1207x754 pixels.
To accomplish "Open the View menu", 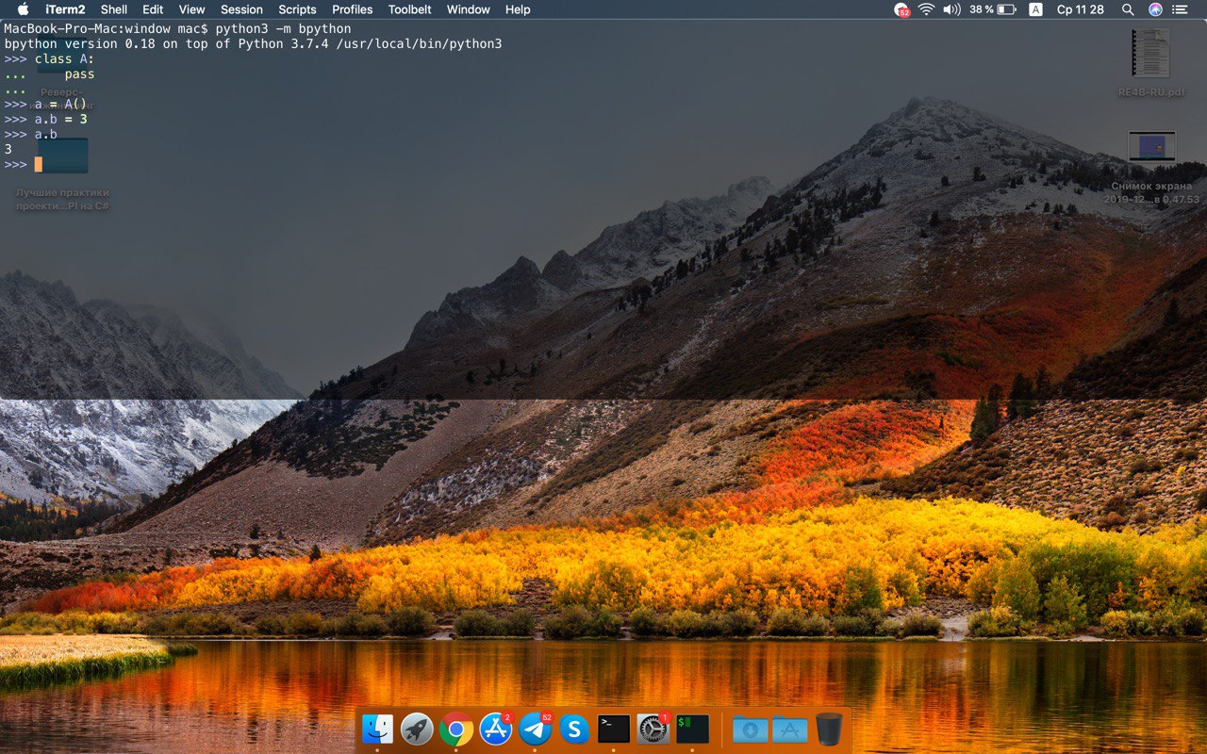I will point(191,9).
